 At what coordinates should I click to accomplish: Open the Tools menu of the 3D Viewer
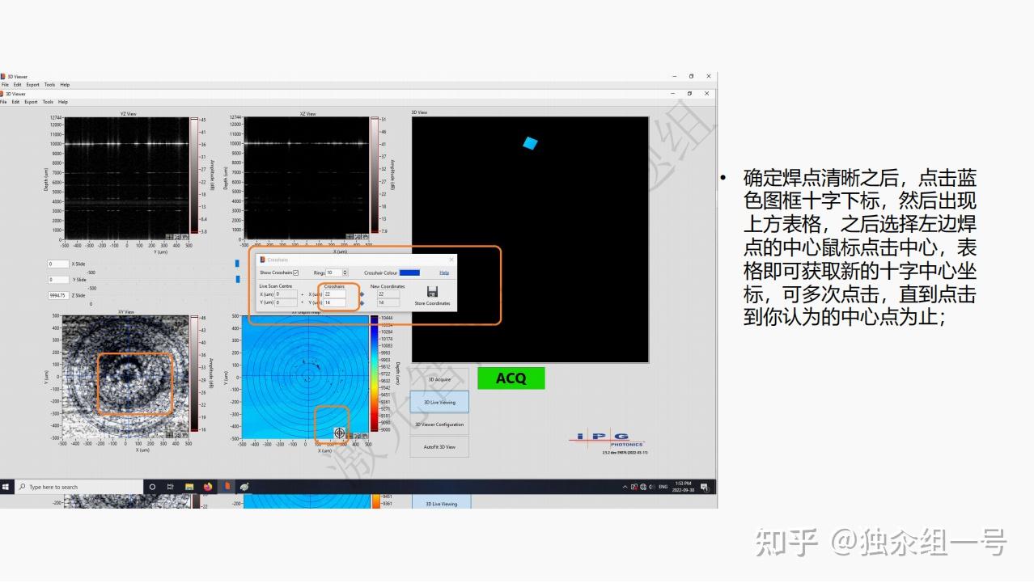coord(46,102)
